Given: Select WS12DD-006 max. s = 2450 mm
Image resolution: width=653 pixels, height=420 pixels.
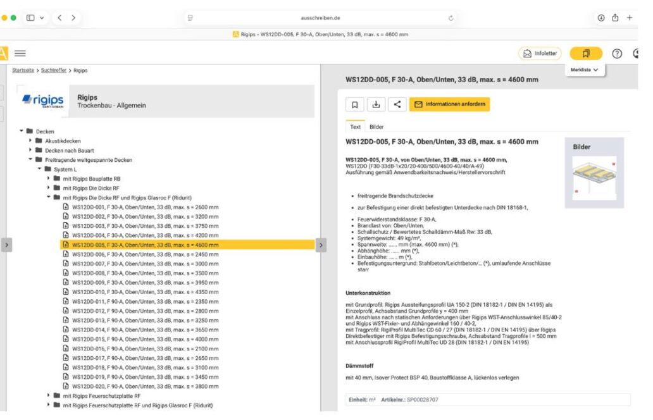Looking at the screenshot, I should [146, 254].
